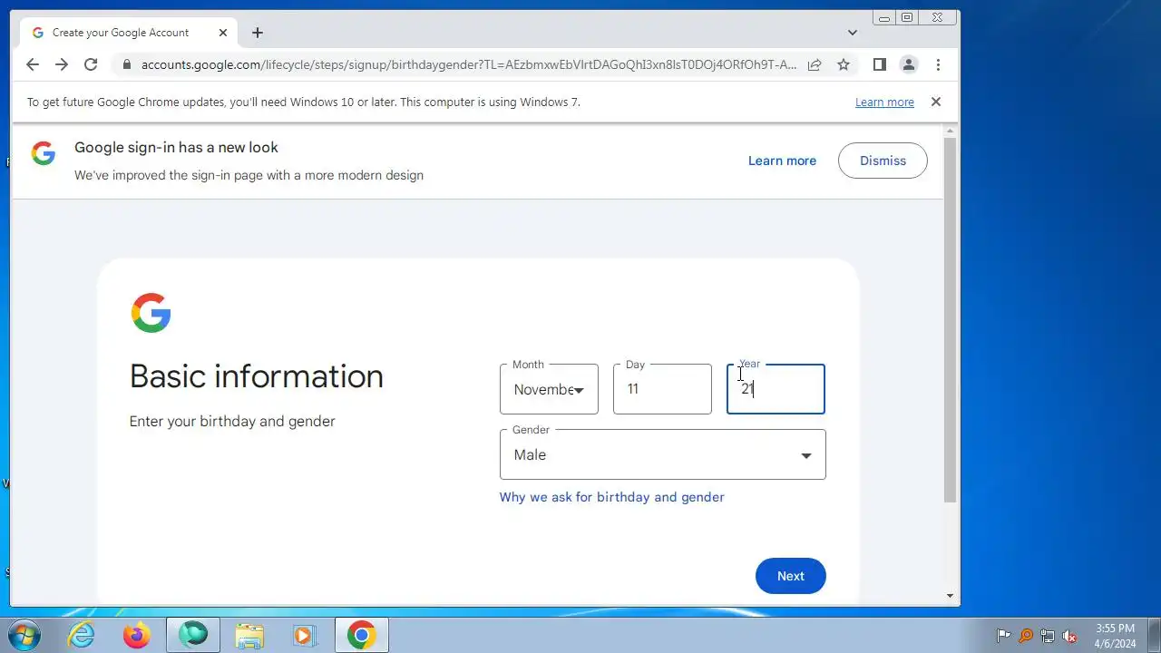
Task: Close the Windows update notice bar
Action: coord(936,102)
